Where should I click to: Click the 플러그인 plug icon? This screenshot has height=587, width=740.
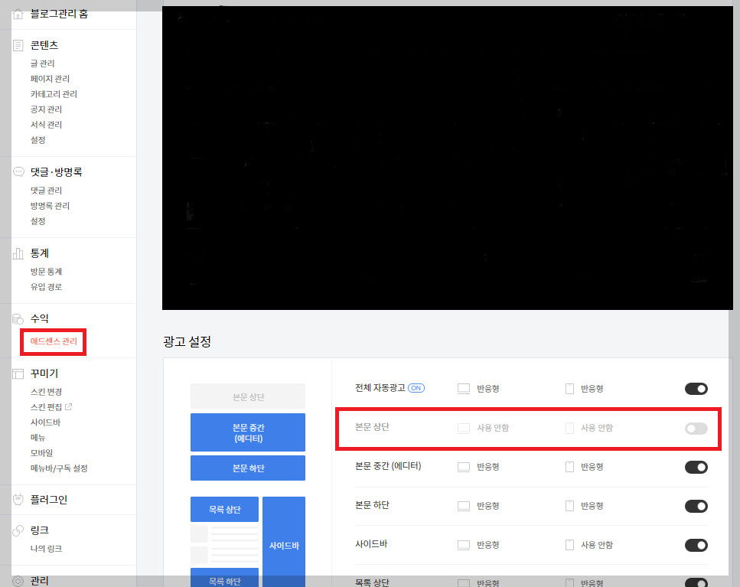pyautogui.click(x=18, y=499)
